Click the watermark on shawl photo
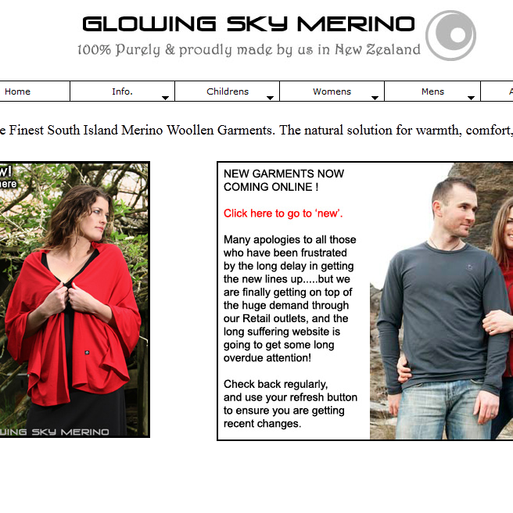This screenshot has height=513, width=513. [x=55, y=432]
